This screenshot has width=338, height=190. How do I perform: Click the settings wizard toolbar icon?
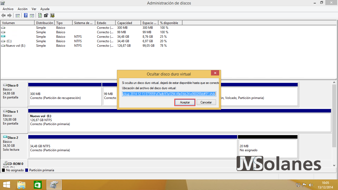(52, 15)
